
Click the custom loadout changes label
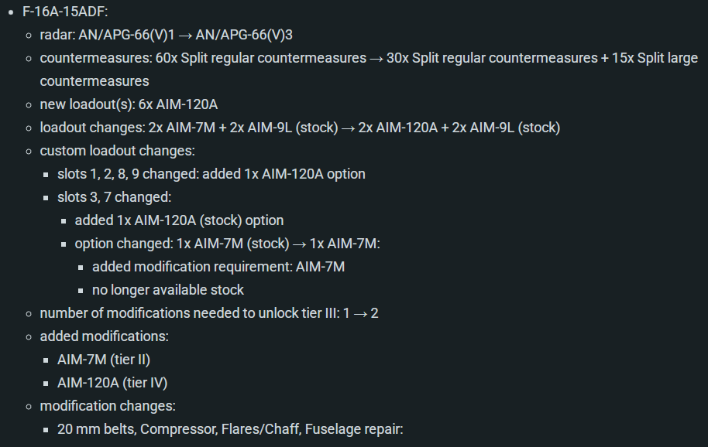click(x=118, y=151)
